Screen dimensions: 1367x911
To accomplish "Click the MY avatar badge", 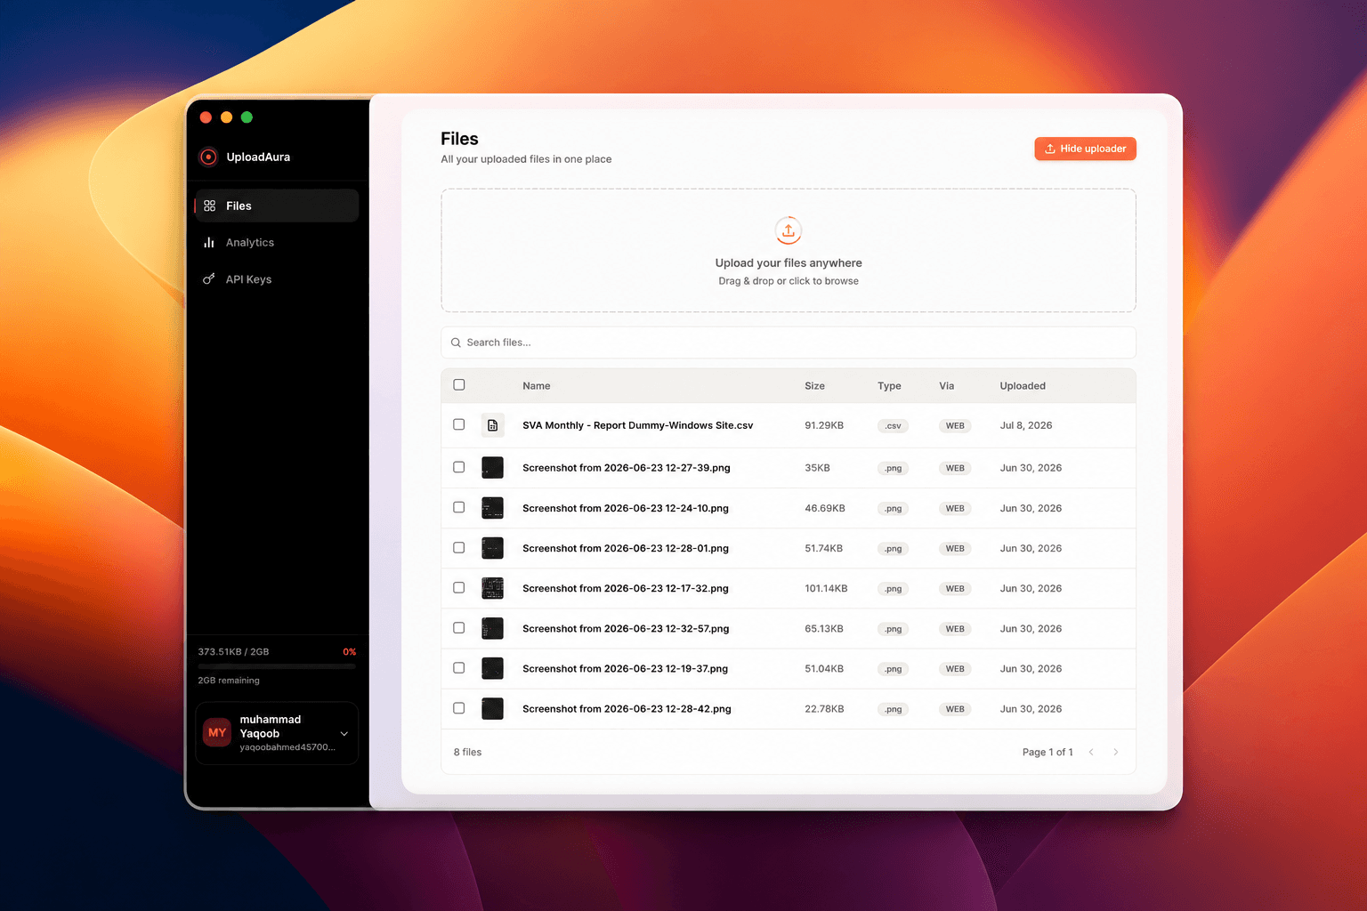I will tap(217, 732).
